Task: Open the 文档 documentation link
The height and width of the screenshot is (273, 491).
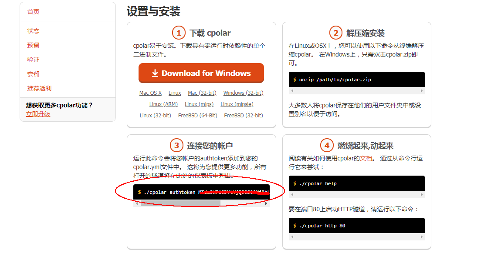Action: 366,158
